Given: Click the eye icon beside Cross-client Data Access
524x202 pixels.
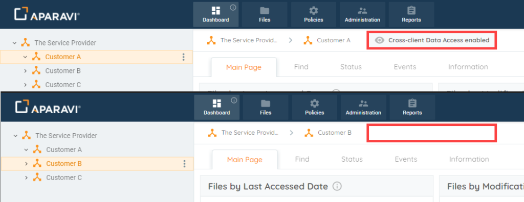Looking at the screenshot, I should pyautogui.click(x=379, y=40).
